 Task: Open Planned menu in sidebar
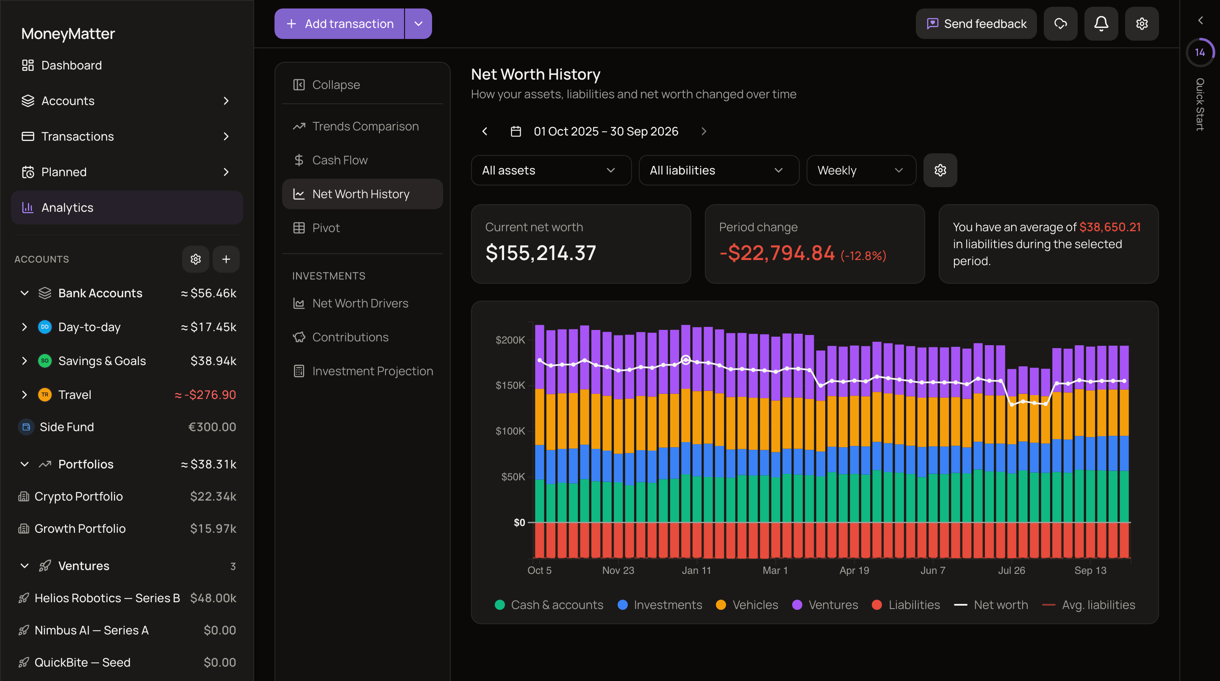coord(127,172)
